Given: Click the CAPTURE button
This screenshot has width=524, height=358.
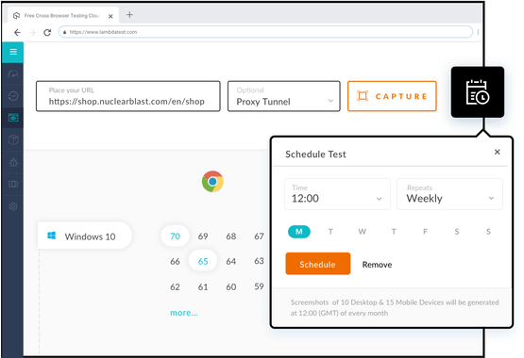Looking at the screenshot, I should pos(392,96).
